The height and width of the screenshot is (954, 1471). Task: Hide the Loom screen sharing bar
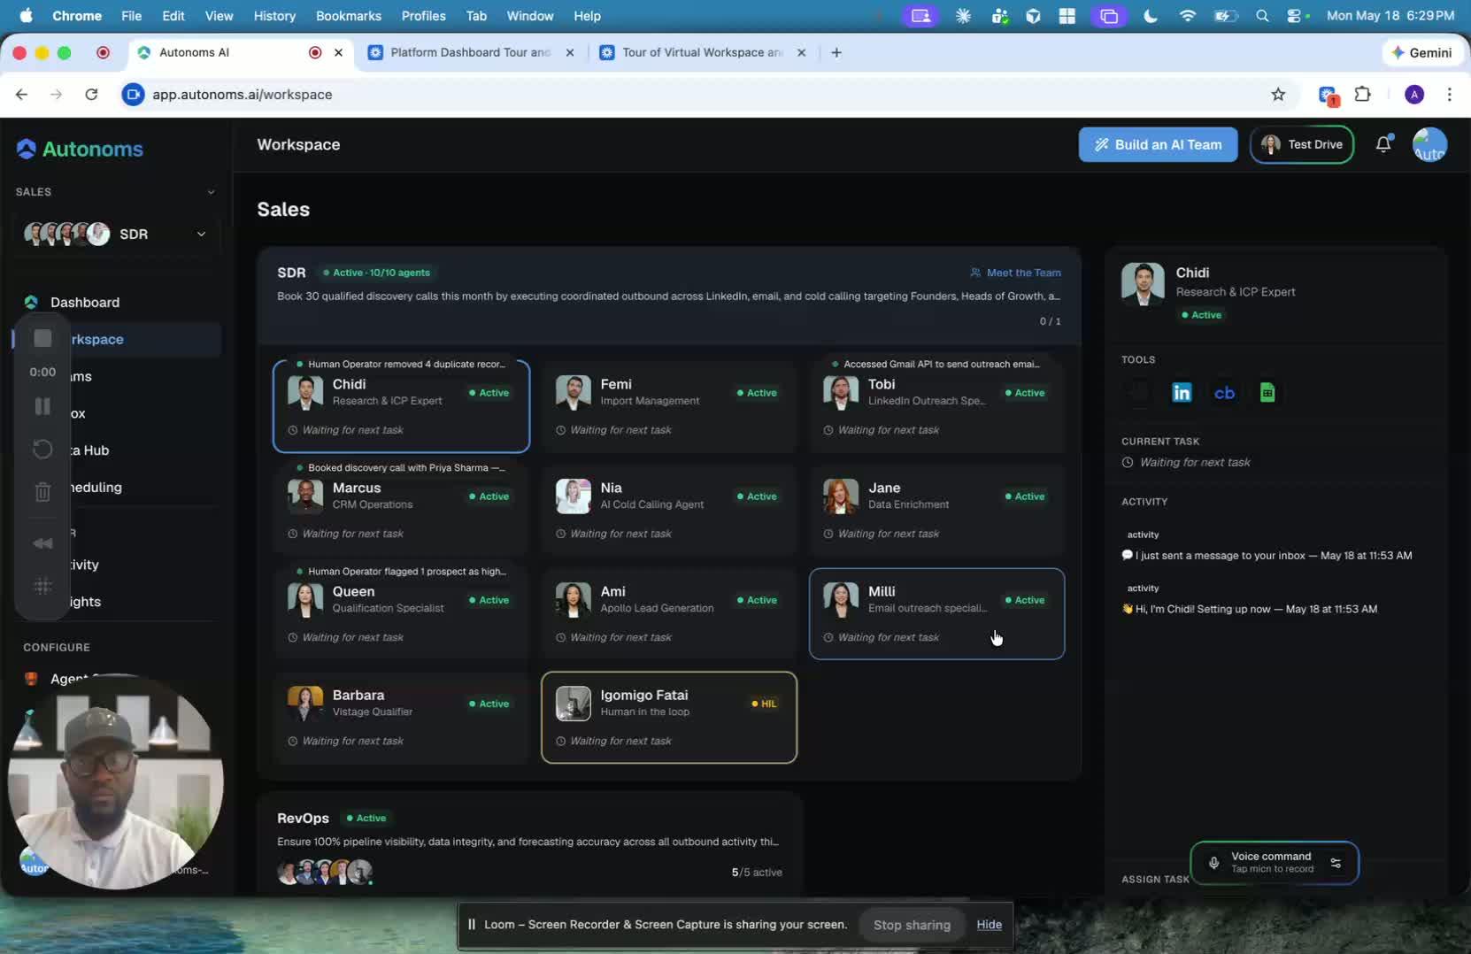coord(989,925)
